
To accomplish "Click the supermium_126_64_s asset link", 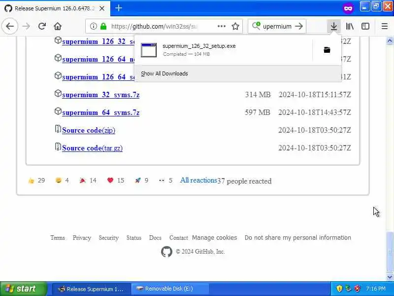I will coord(98,77).
